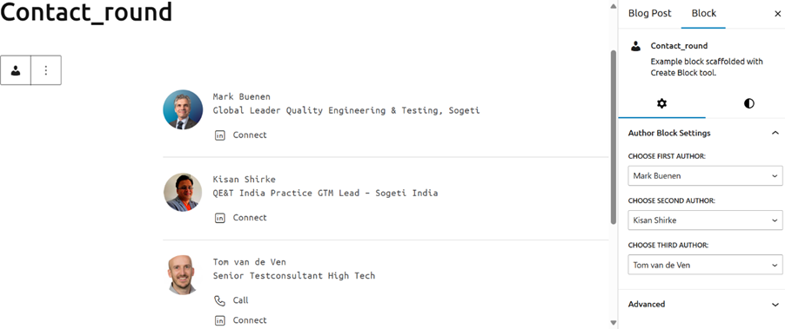Switch to the Styles half-circle tab
This screenshot has width=785, height=329.
pyautogui.click(x=749, y=104)
